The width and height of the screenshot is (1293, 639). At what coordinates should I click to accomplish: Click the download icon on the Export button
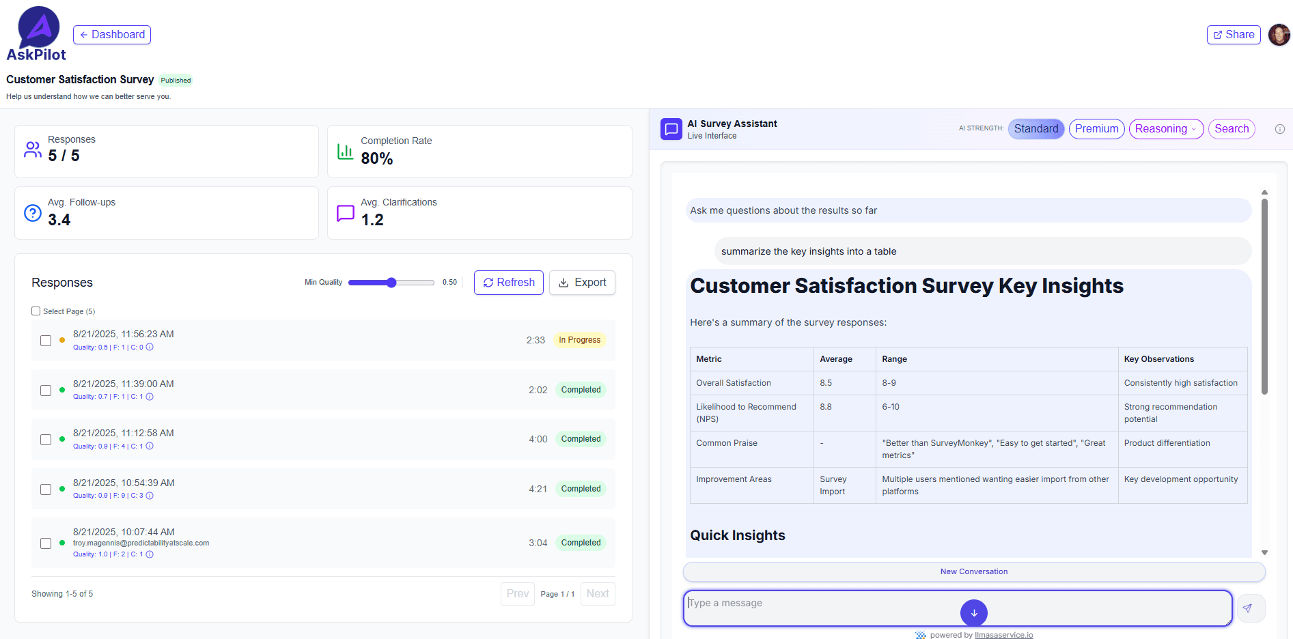[564, 282]
